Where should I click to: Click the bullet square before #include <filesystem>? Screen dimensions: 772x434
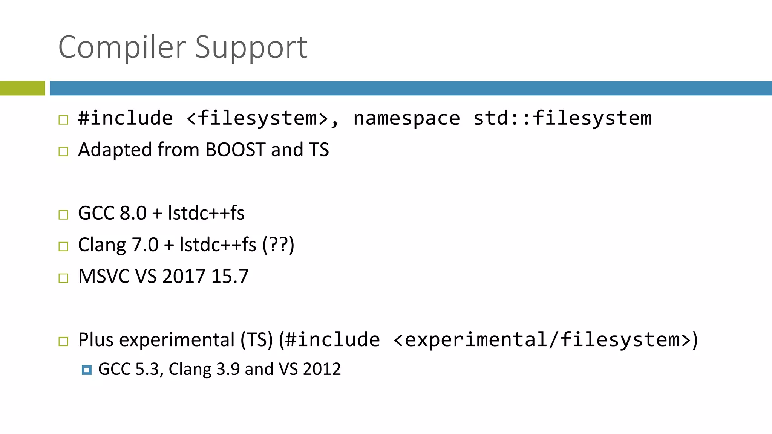(63, 120)
